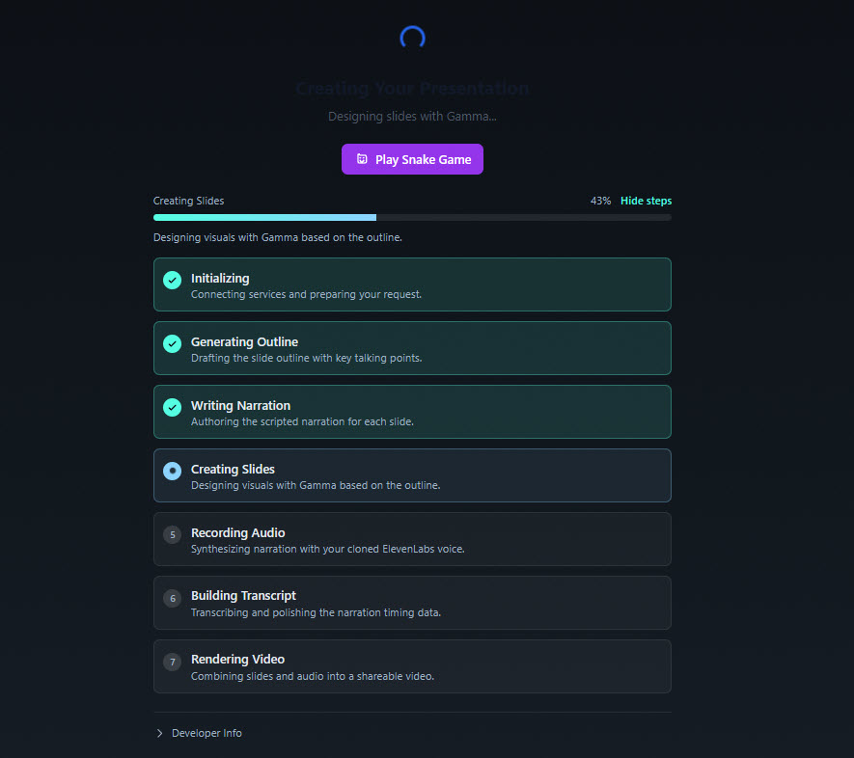This screenshot has height=758, width=854.
Task: Open the Developer Info section label
Action: [x=207, y=733]
